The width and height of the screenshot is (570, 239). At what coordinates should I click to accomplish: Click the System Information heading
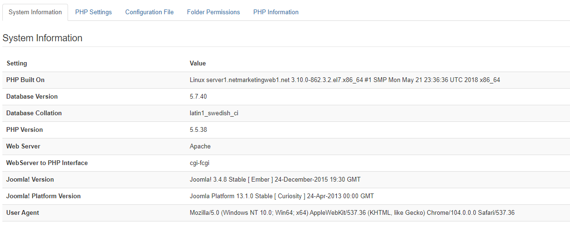click(x=42, y=38)
